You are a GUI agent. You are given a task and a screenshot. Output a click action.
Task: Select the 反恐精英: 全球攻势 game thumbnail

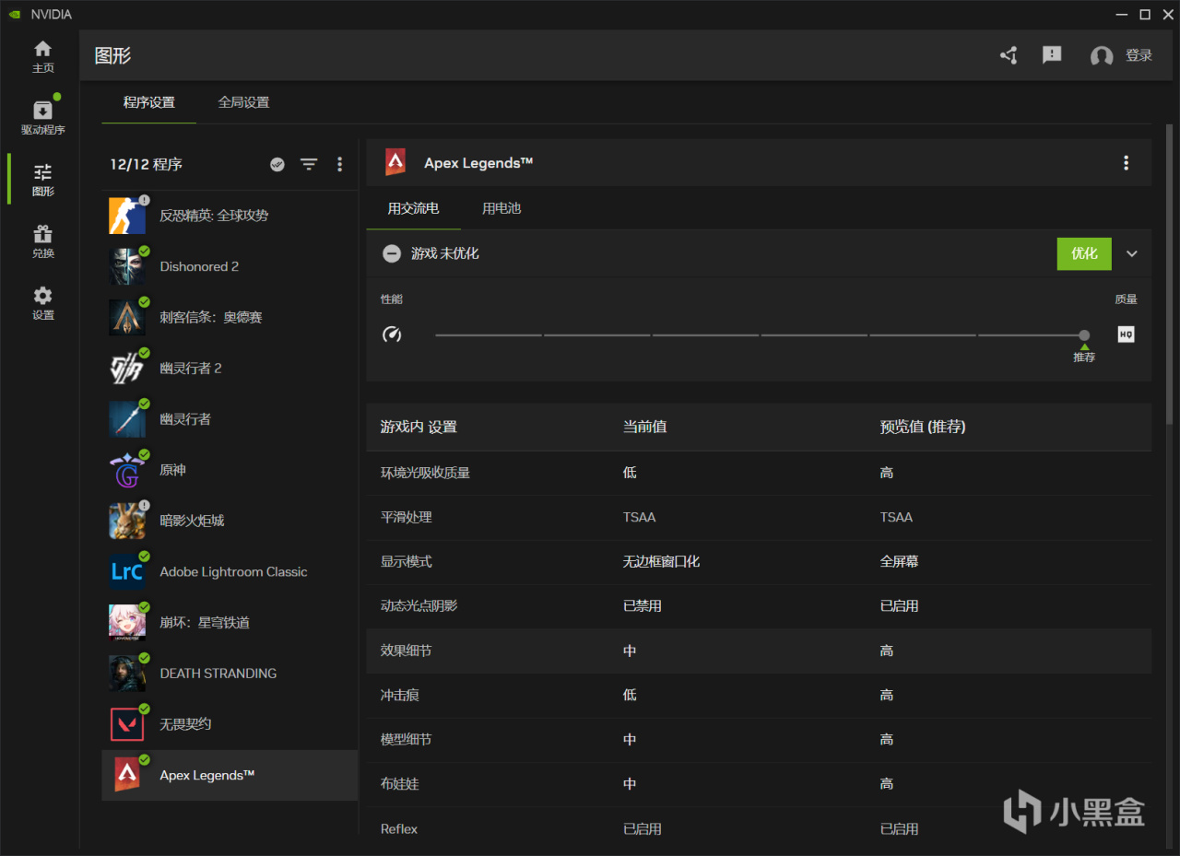click(127, 216)
